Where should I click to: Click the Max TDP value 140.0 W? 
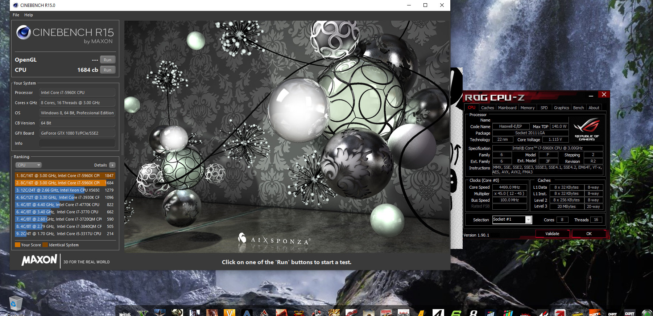(559, 126)
